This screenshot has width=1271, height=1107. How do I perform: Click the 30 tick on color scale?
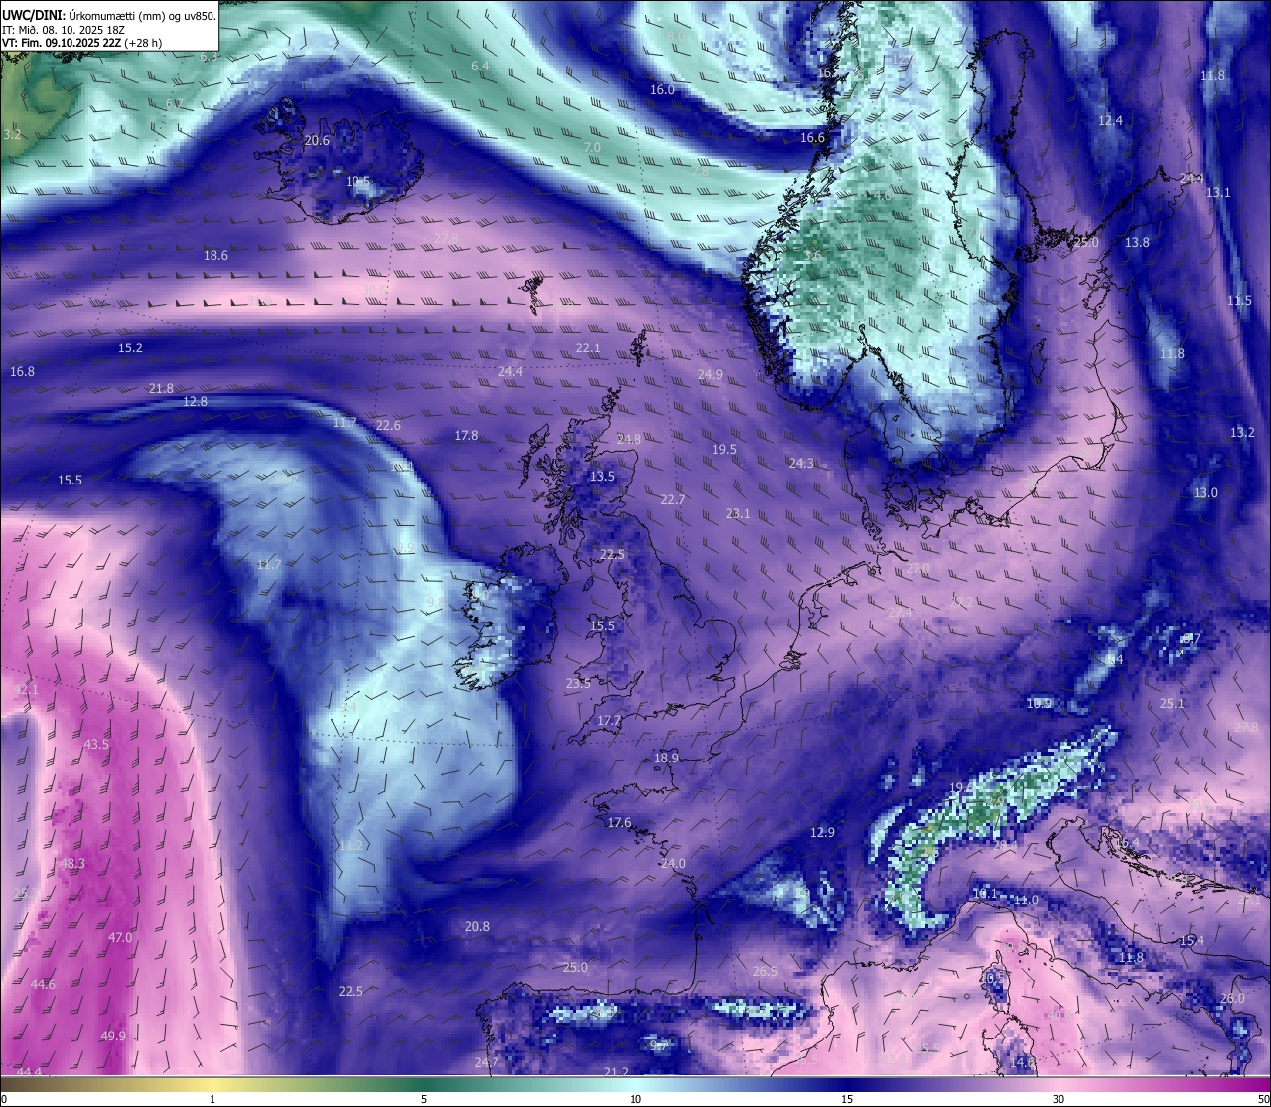pyautogui.click(x=1059, y=1098)
